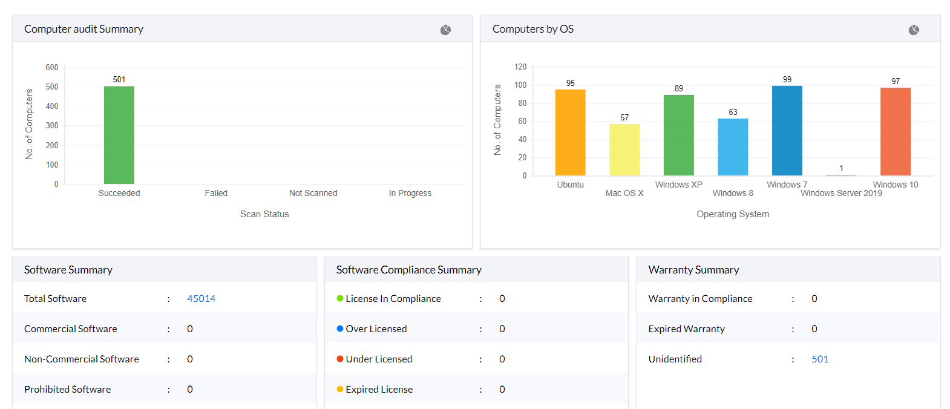Select the yellow Mac OS X bar
950x409 pixels.
pyautogui.click(x=624, y=150)
